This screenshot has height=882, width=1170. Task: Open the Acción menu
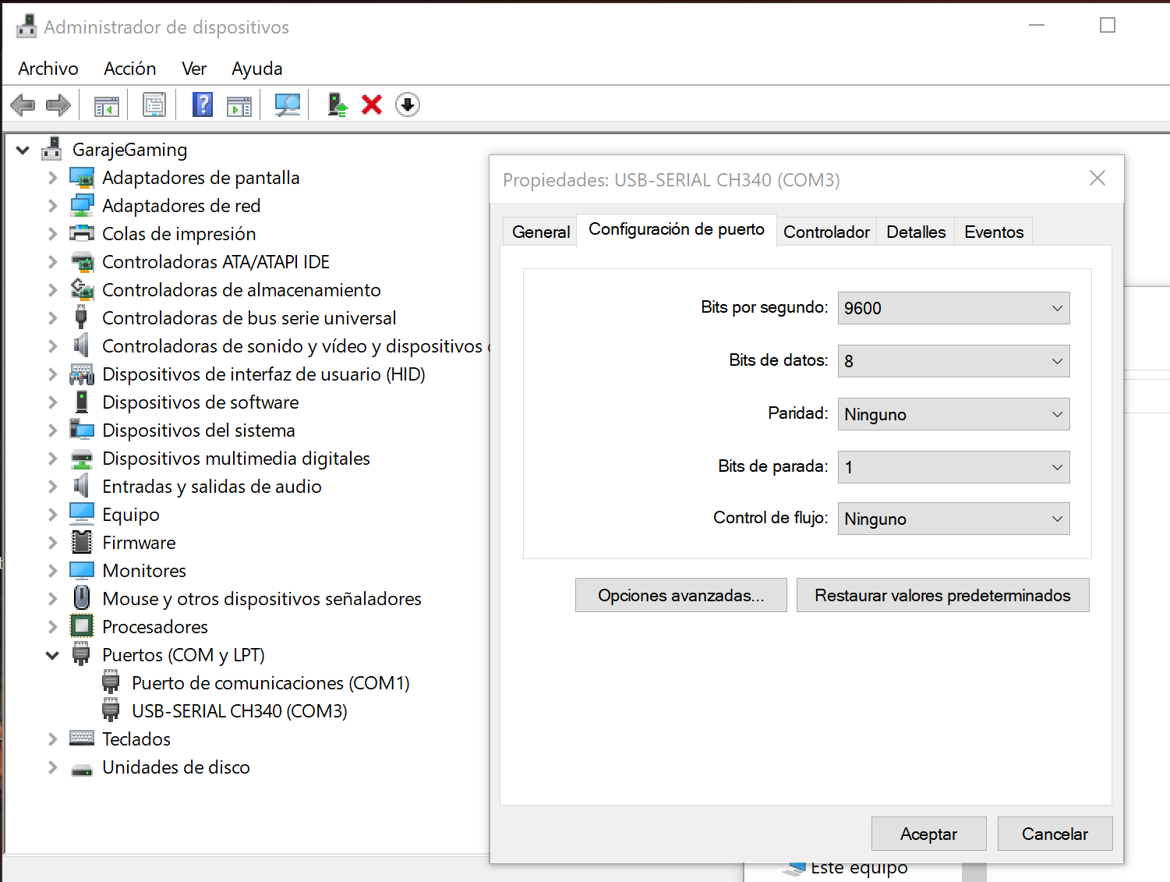click(x=129, y=69)
